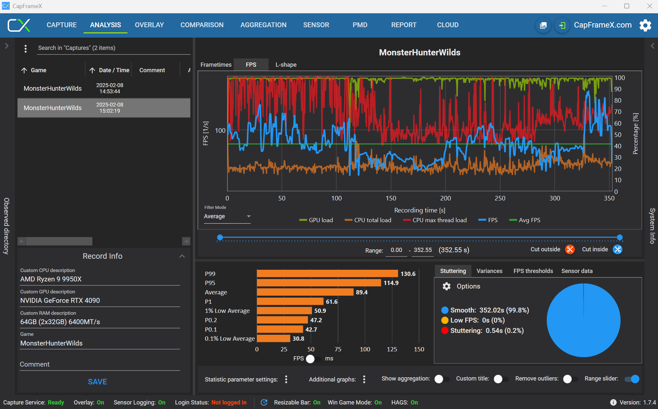This screenshot has width=658, height=409.
Task: Click the login icon next to CapFrameX.com
Action: (x=562, y=25)
